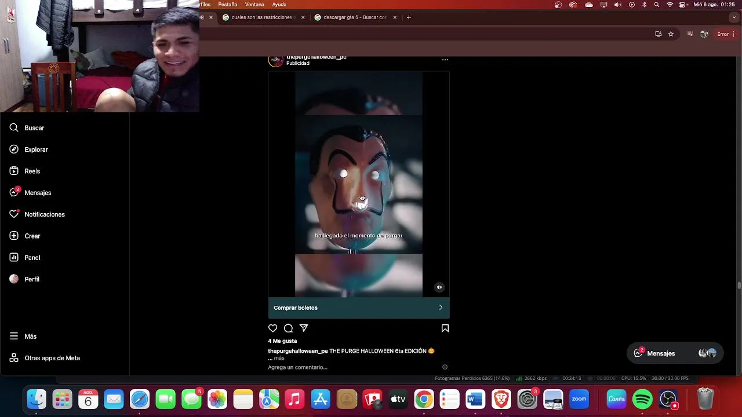View '4 Me gusta' likes list

(x=282, y=341)
